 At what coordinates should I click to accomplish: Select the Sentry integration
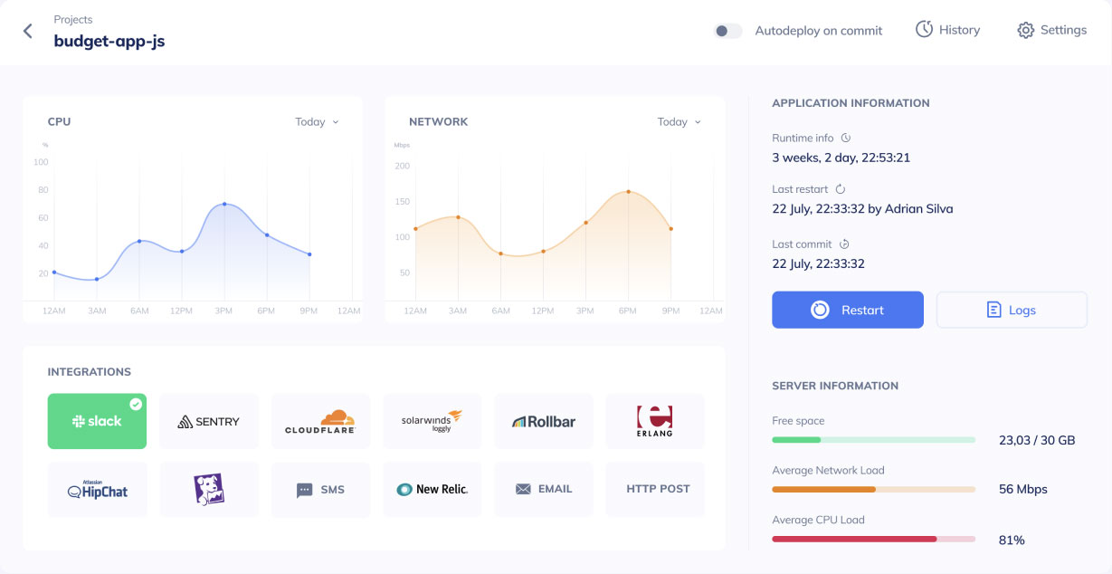pyautogui.click(x=209, y=421)
